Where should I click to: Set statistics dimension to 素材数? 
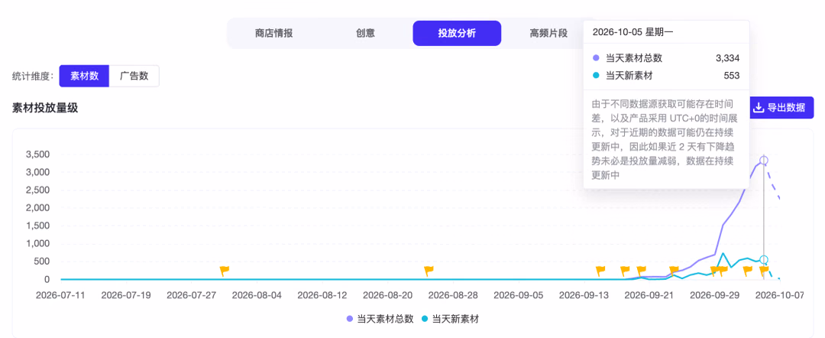[84, 76]
